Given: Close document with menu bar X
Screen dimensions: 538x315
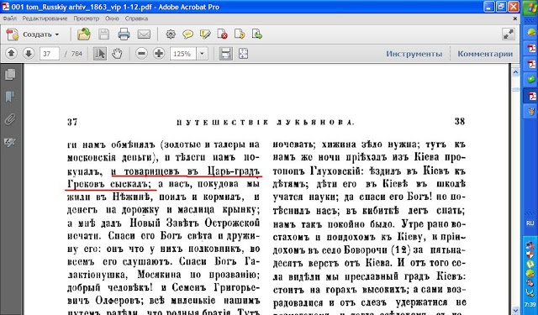Looking at the screenshot, I should point(514,18).
